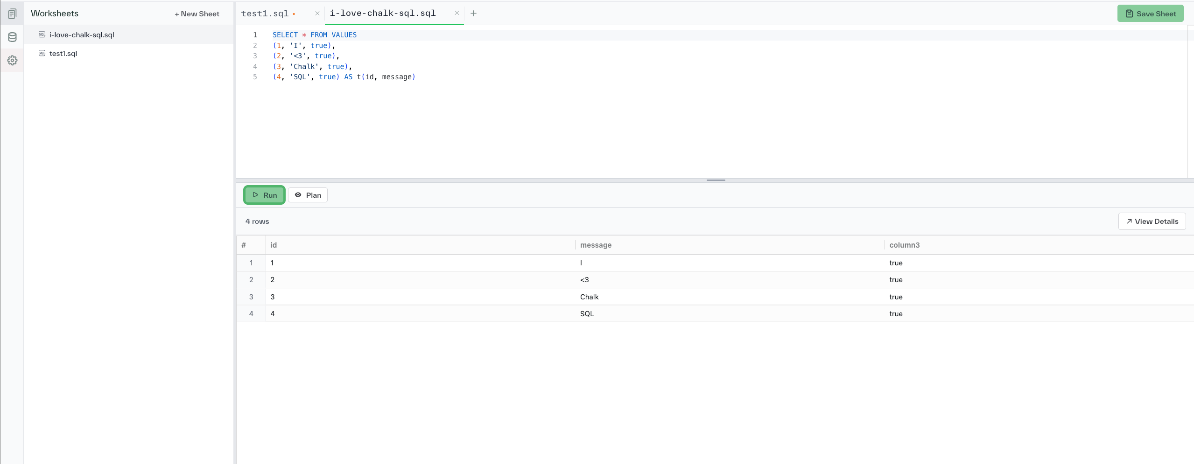Click the SQL icon beside test1.sql

[42, 53]
